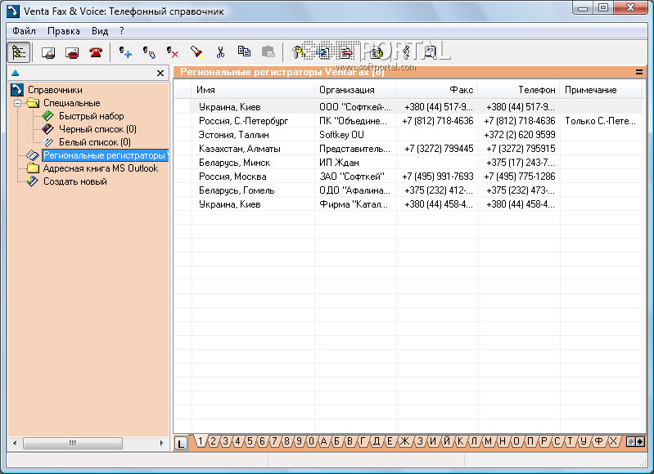
Task: Select the Специальные folder
Action: coord(72,103)
